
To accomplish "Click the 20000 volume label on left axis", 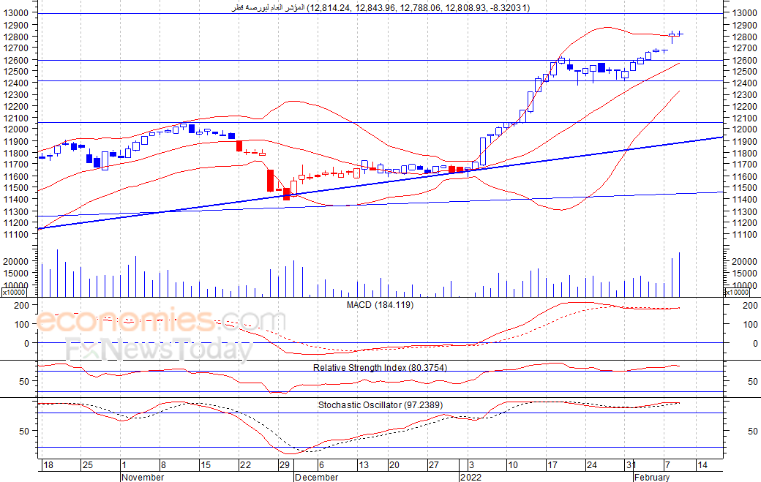I will [x=15, y=261].
